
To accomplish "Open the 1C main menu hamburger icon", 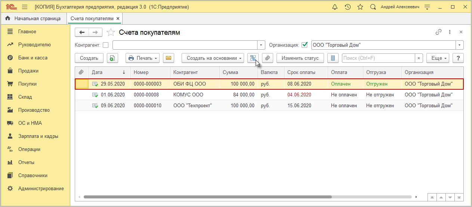I will pyautogui.click(x=25, y=7).
